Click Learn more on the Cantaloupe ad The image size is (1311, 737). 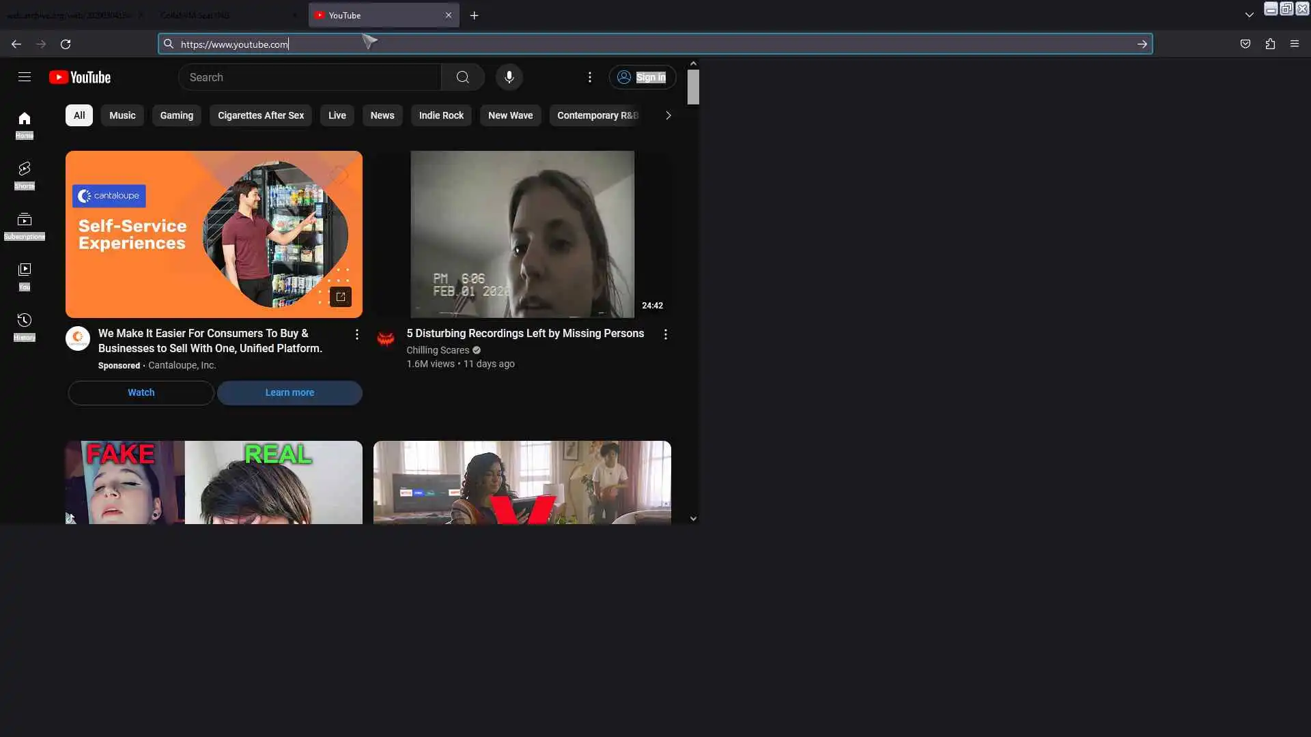click(290, 392)
